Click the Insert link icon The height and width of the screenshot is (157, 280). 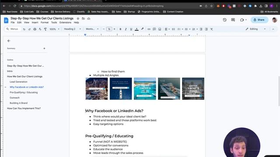click(x=149, y=29)
